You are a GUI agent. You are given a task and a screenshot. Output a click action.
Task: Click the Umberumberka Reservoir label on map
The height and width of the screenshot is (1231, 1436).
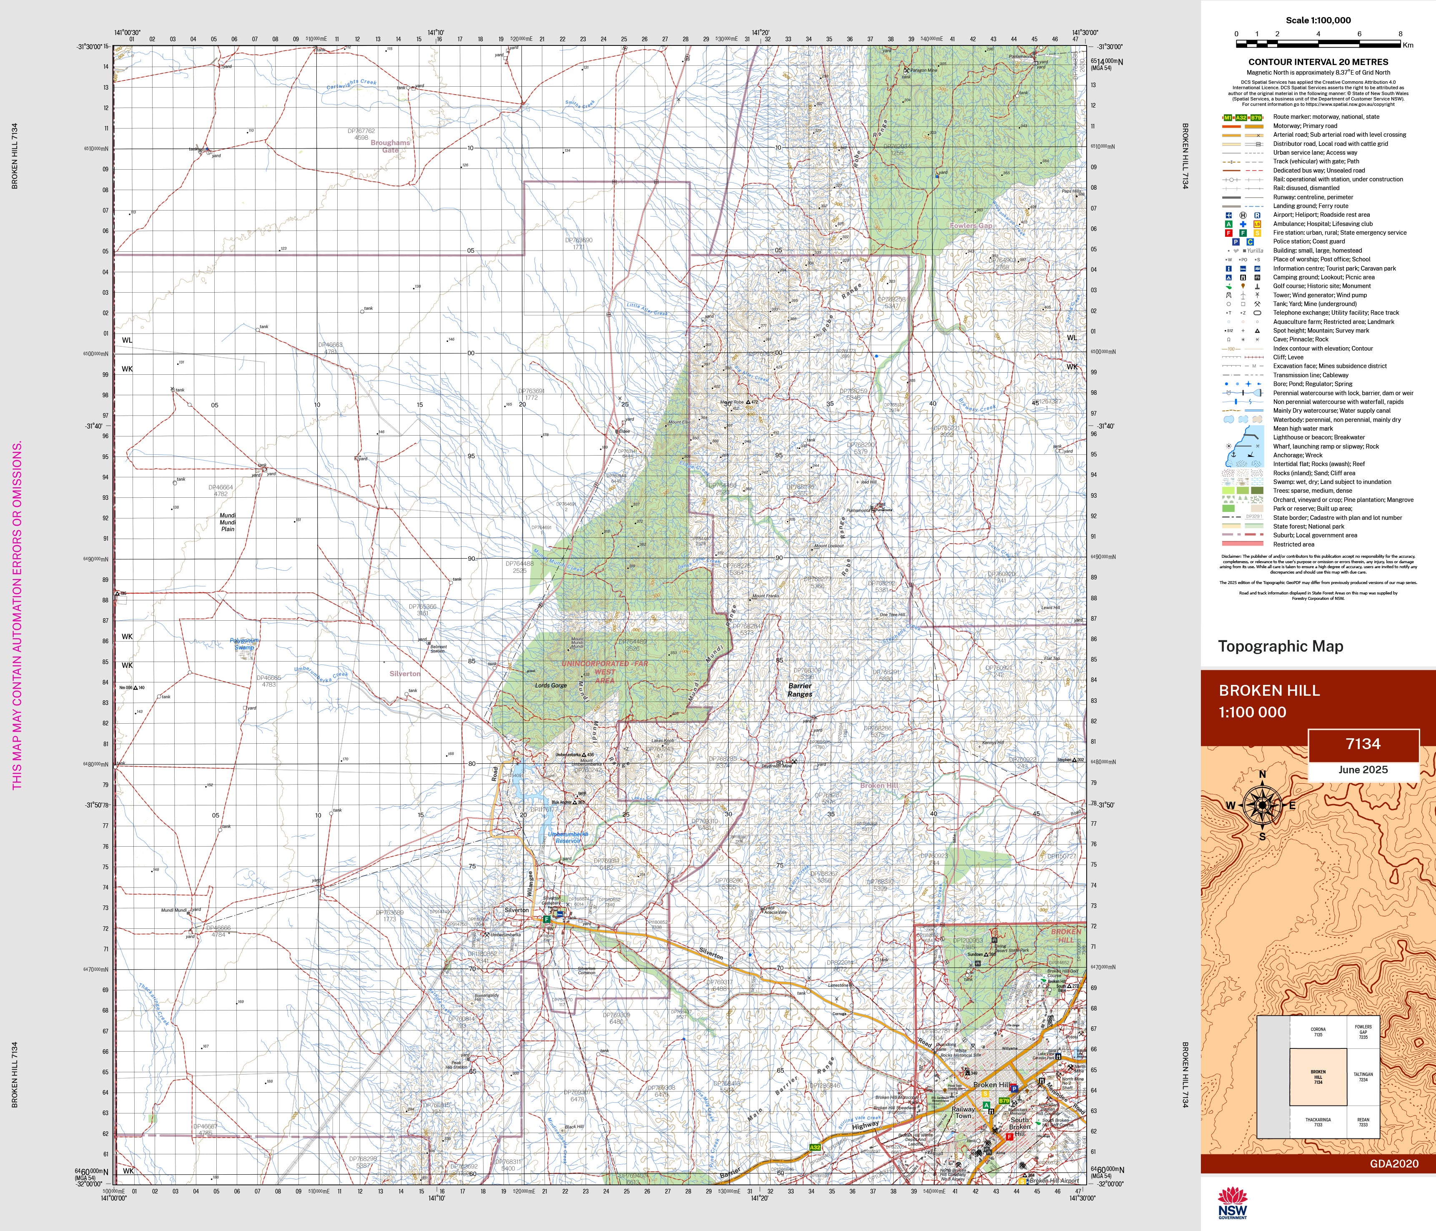pyautogui.click(x=568, y=837)
